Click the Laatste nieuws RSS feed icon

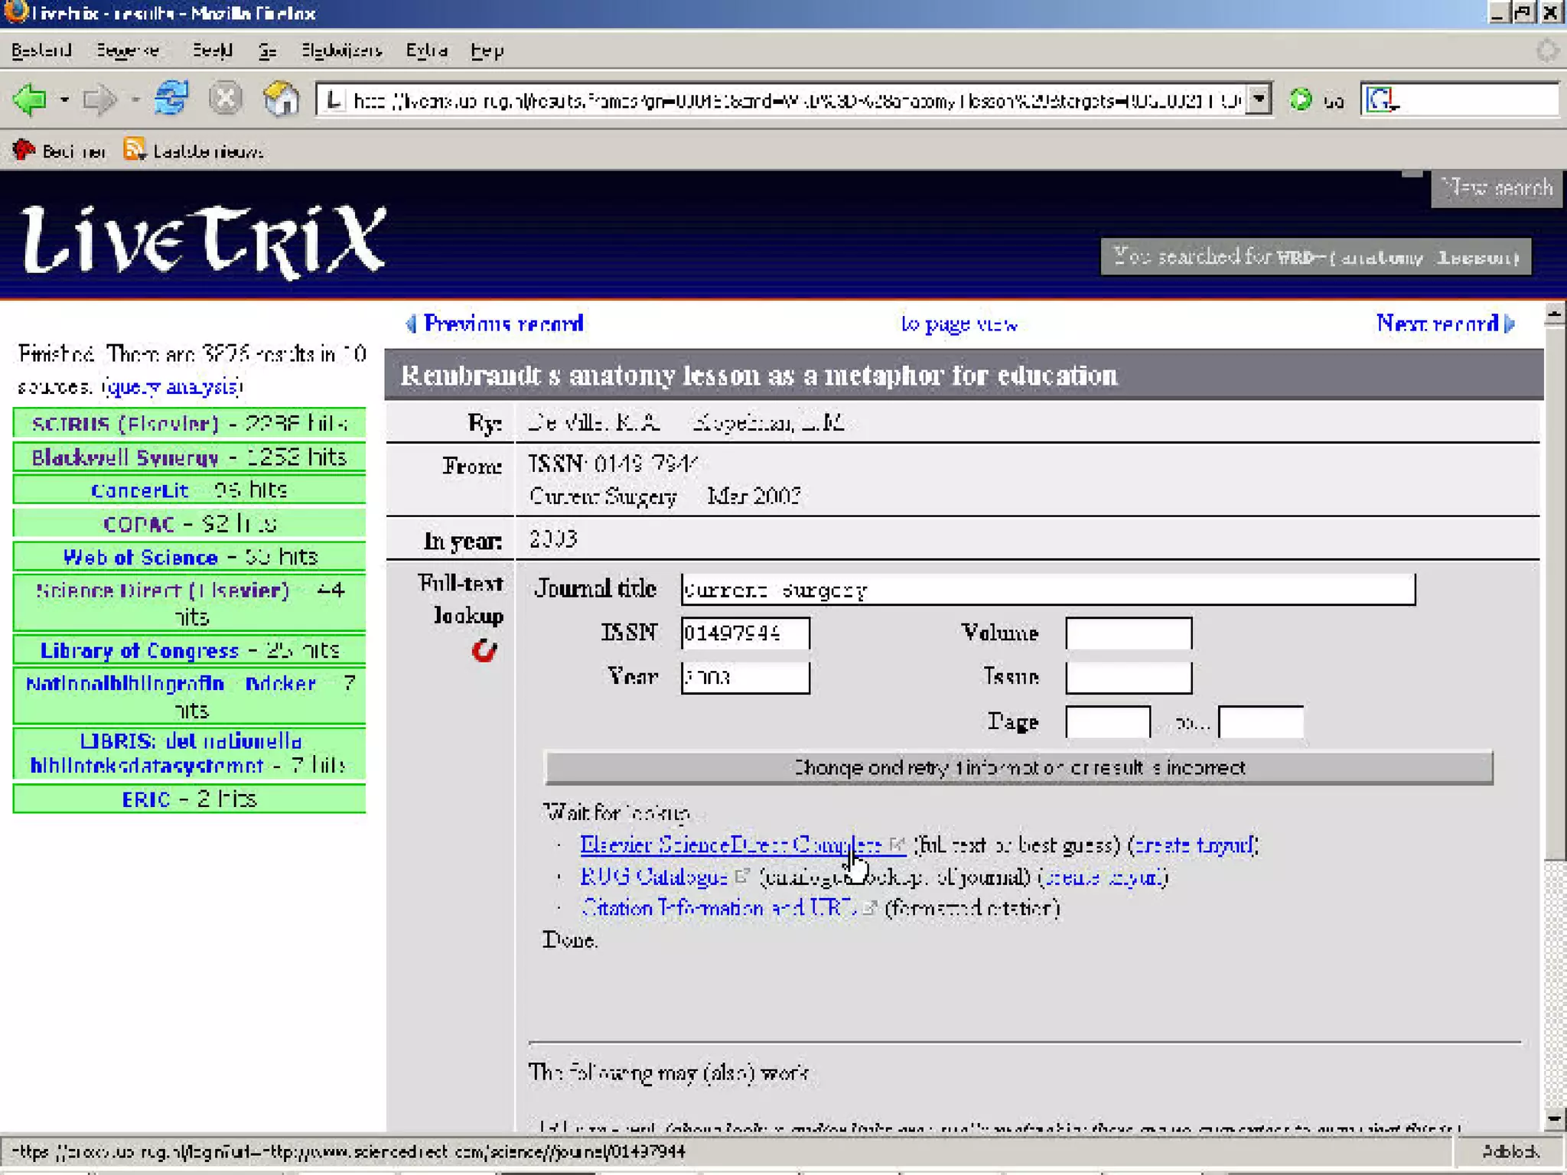tap(134, 150)
